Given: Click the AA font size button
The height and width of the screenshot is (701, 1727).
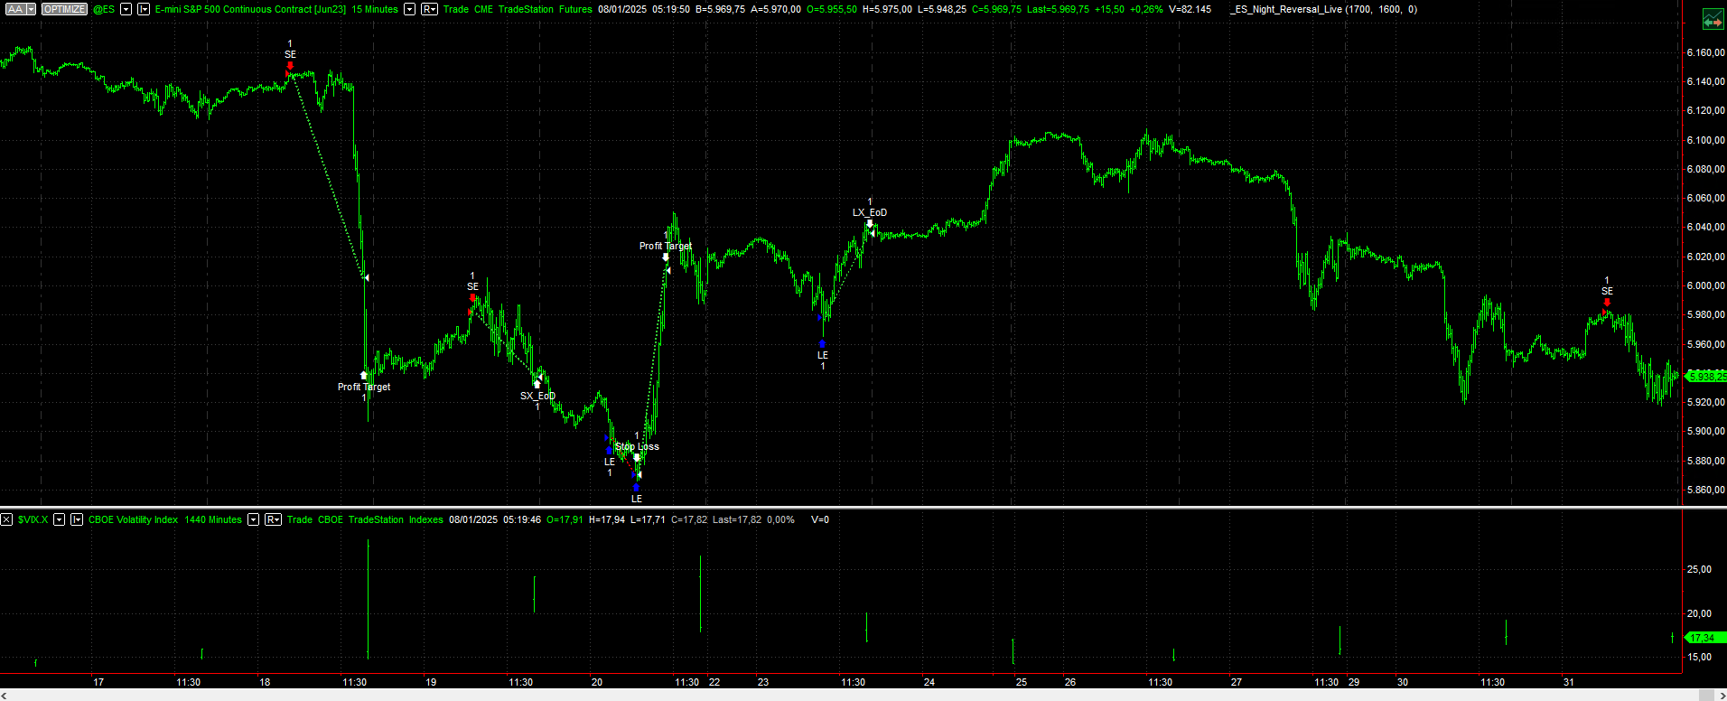Looking at the screenshot, I should (15, 9).
